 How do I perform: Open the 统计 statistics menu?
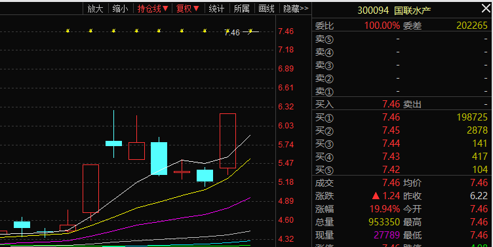click(x=216, y=9)
